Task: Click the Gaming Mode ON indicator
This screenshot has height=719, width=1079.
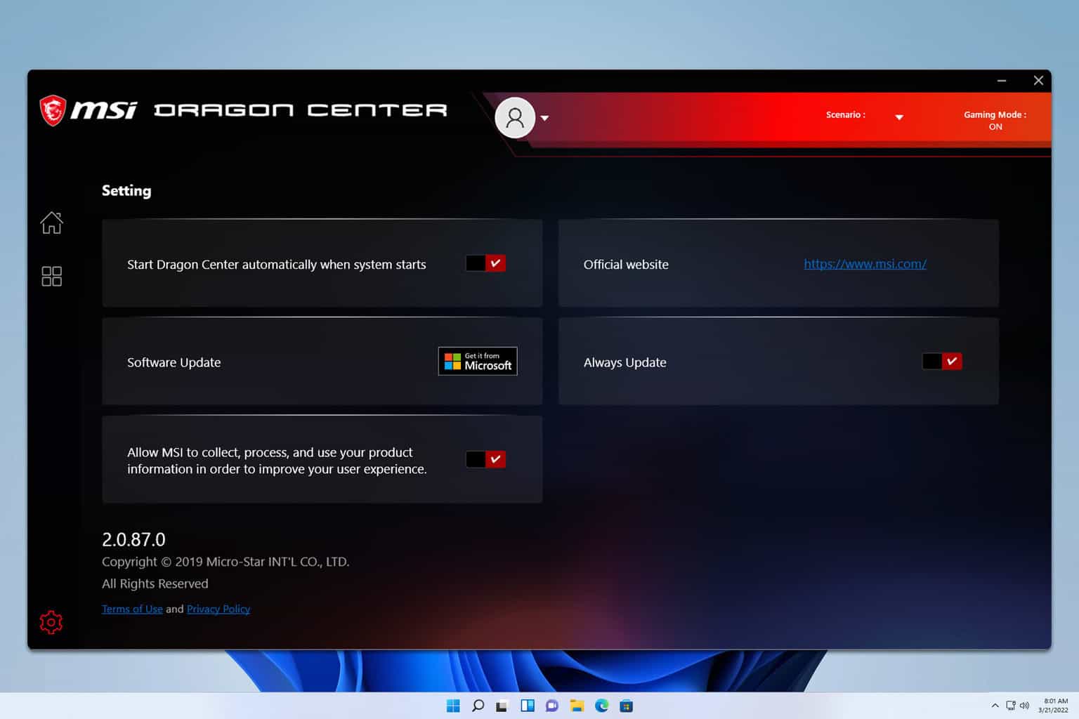Action: point(995,120)
